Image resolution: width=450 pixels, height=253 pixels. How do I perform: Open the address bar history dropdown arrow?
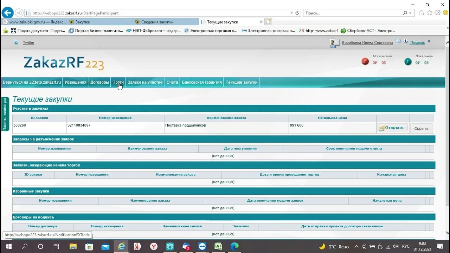pyautogui.click(x=291, y=13)
